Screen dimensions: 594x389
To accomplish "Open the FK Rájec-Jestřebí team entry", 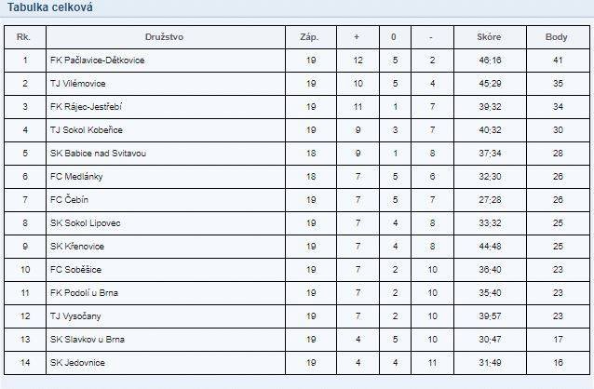I will click(86, 107).
